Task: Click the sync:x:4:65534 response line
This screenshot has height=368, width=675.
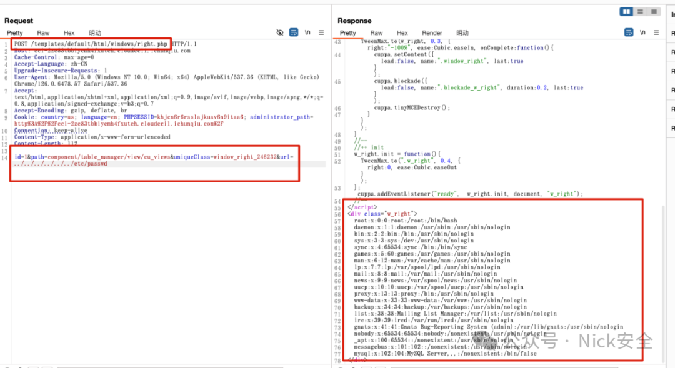Action: [410, 247]
